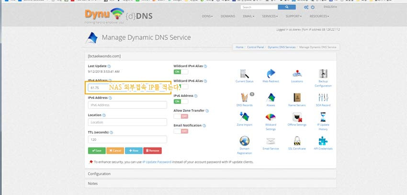407x195 pixels.
Task: Click the SSL Certificate padlock icon
Action: [297, 141]
